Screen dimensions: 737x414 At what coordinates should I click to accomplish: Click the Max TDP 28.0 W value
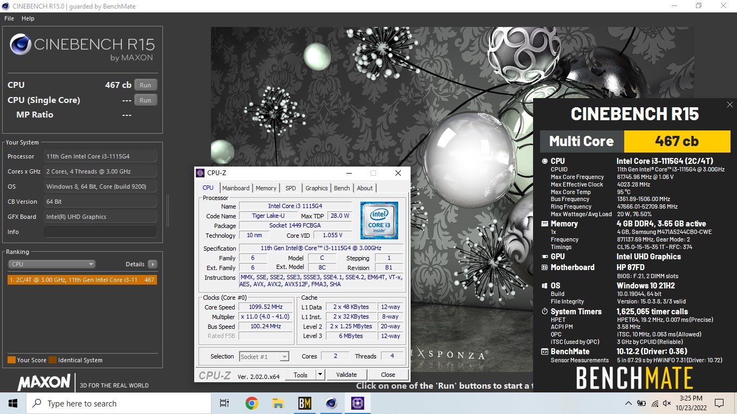(339, 216)
